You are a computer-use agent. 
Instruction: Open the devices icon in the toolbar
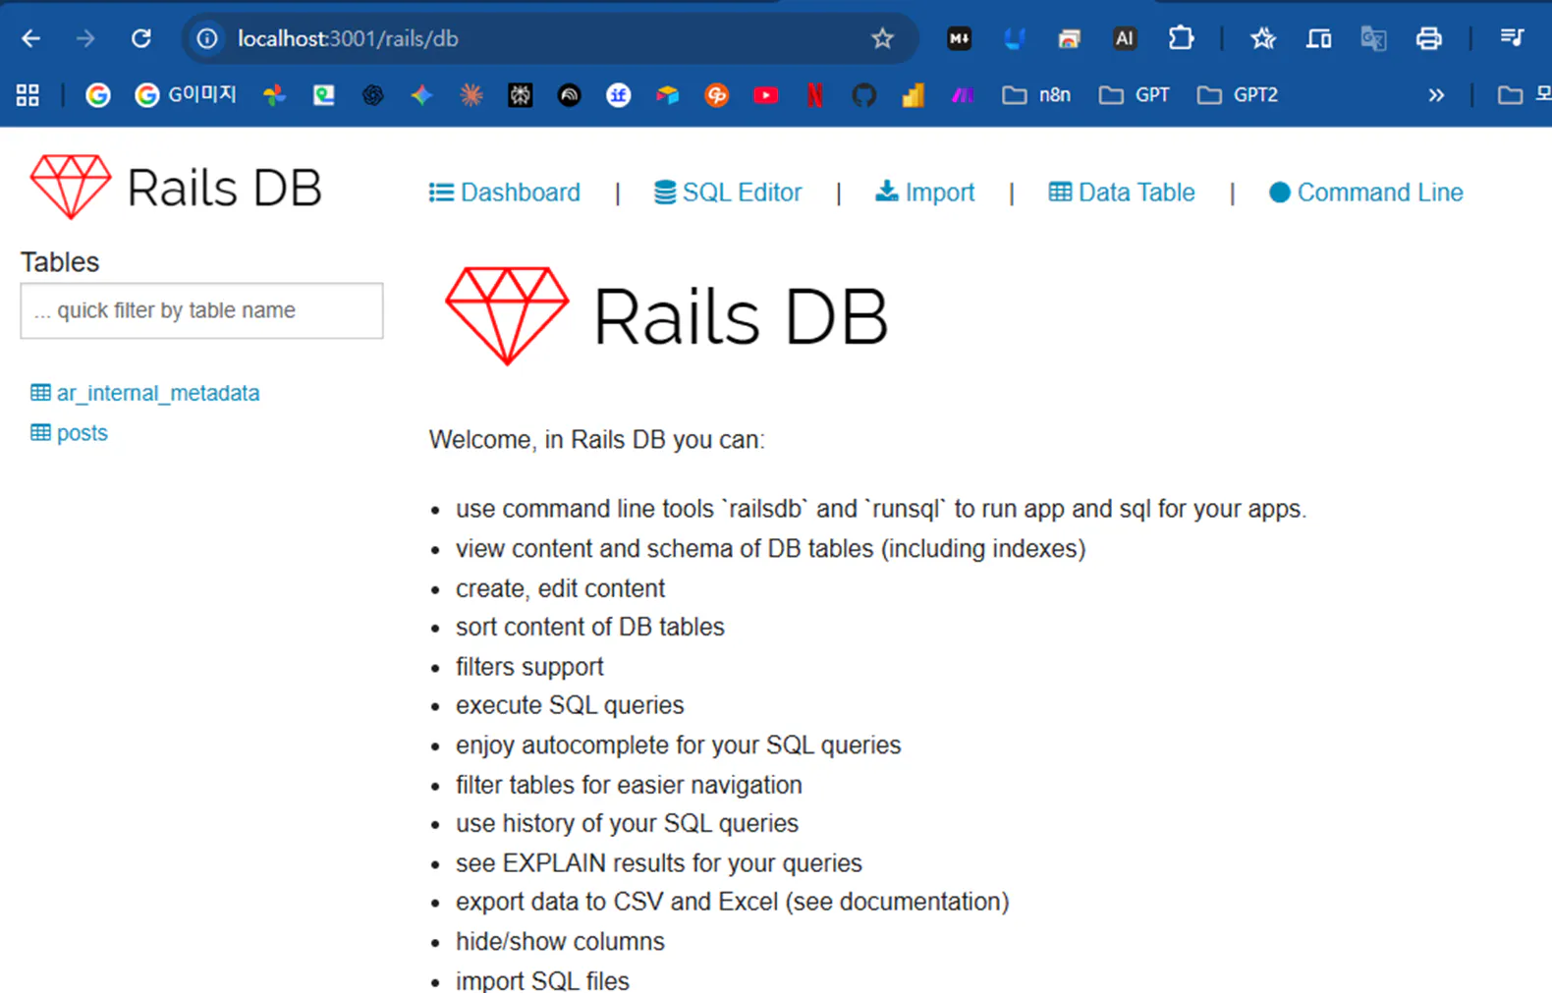(x=1318, y=38)
